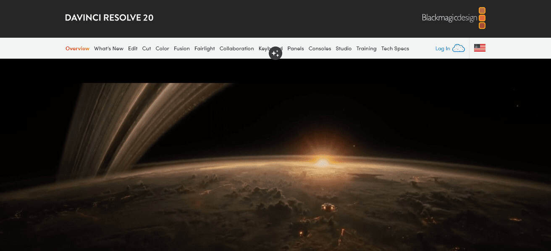Open the US flag region selector
This screenshot has width=551, height=251.
tap(480, 48)
